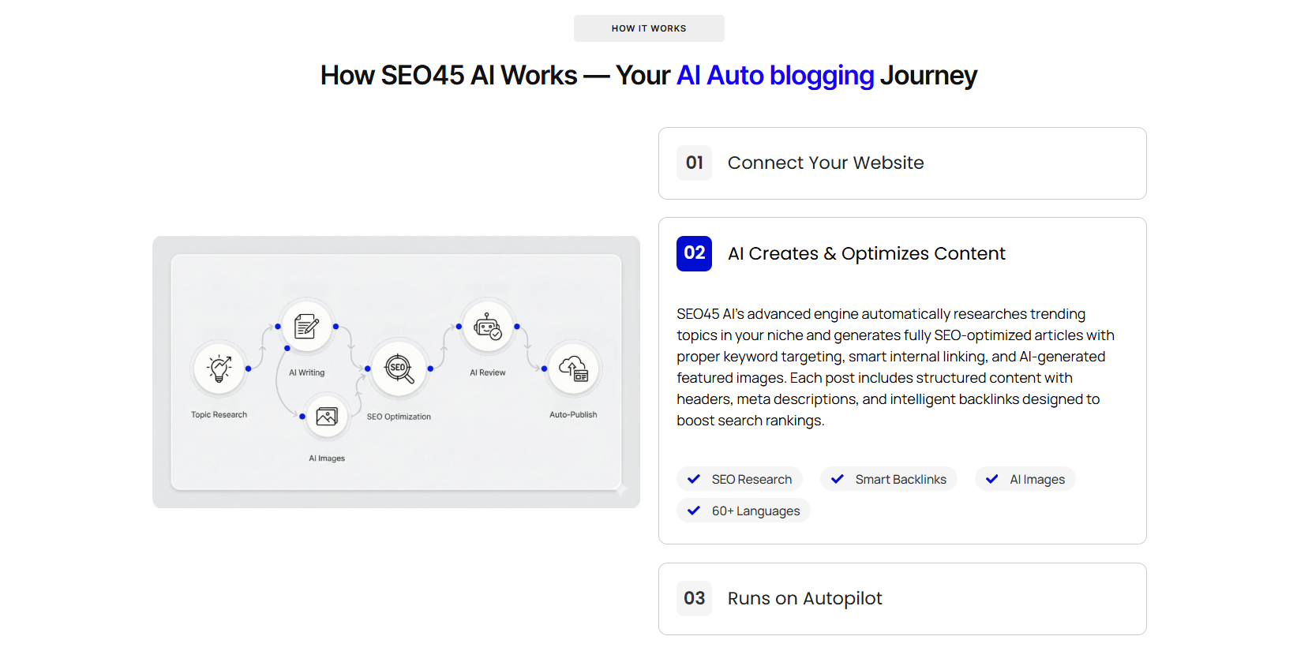
Task: Click the 01 step number badge
Action: tap(694, 163)
